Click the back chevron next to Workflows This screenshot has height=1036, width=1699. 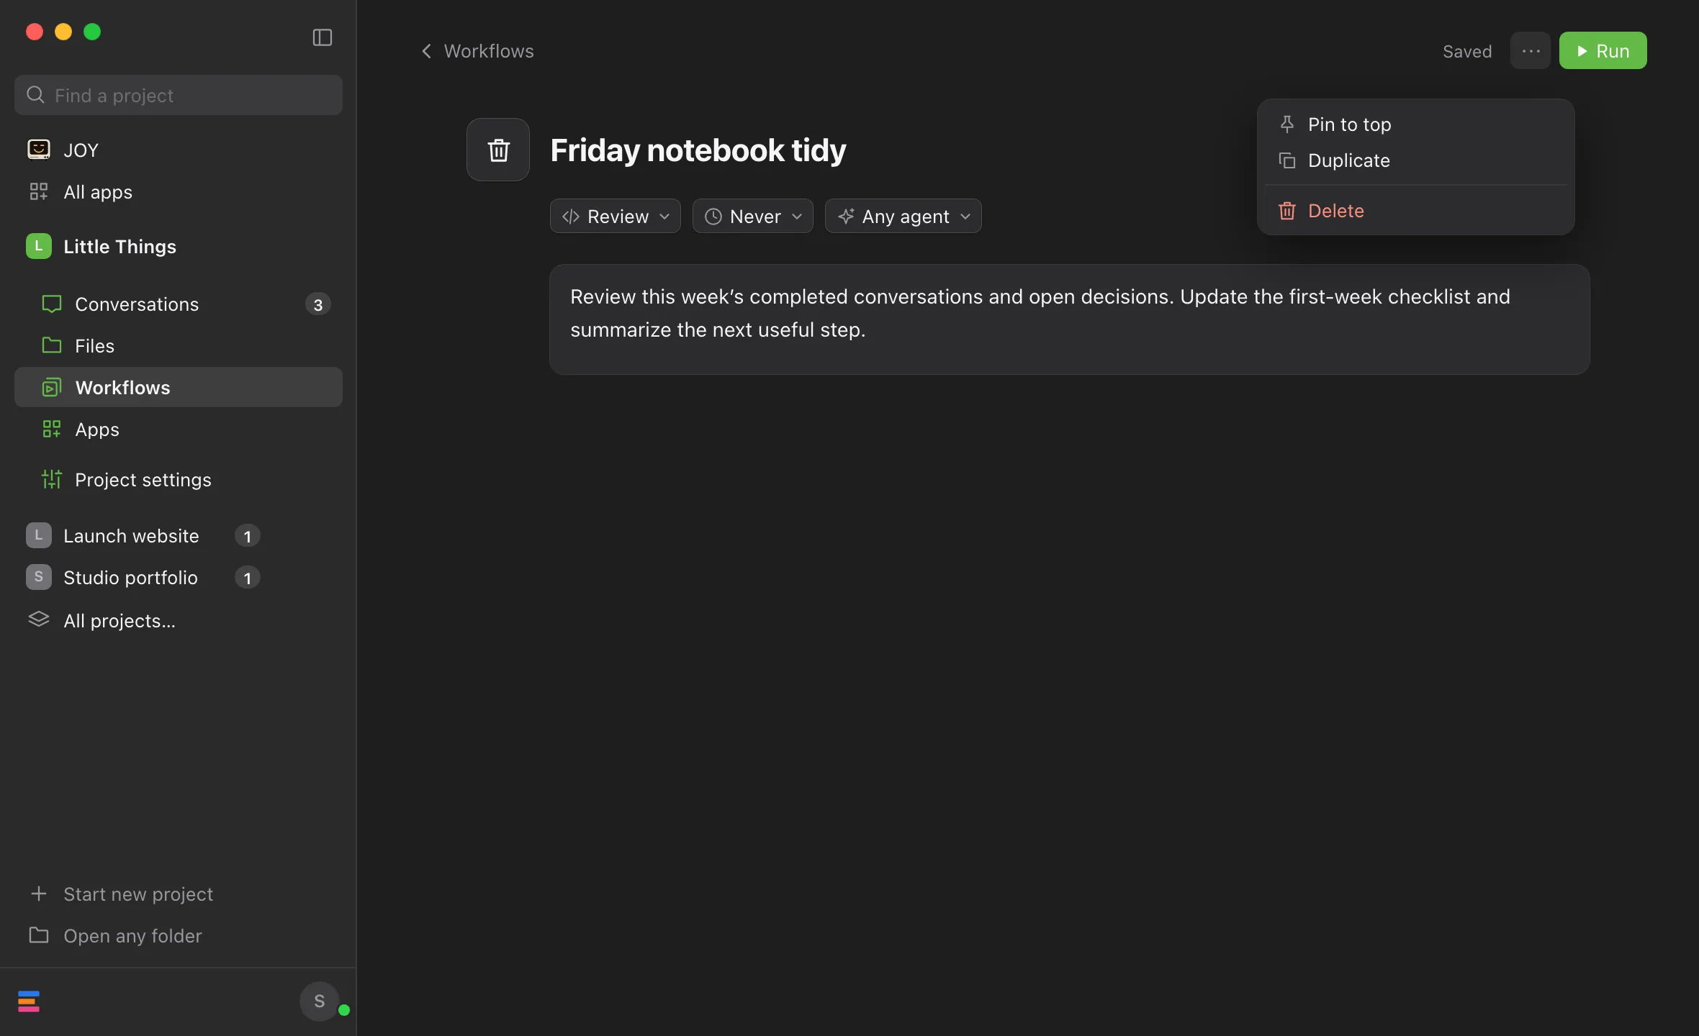426,51
